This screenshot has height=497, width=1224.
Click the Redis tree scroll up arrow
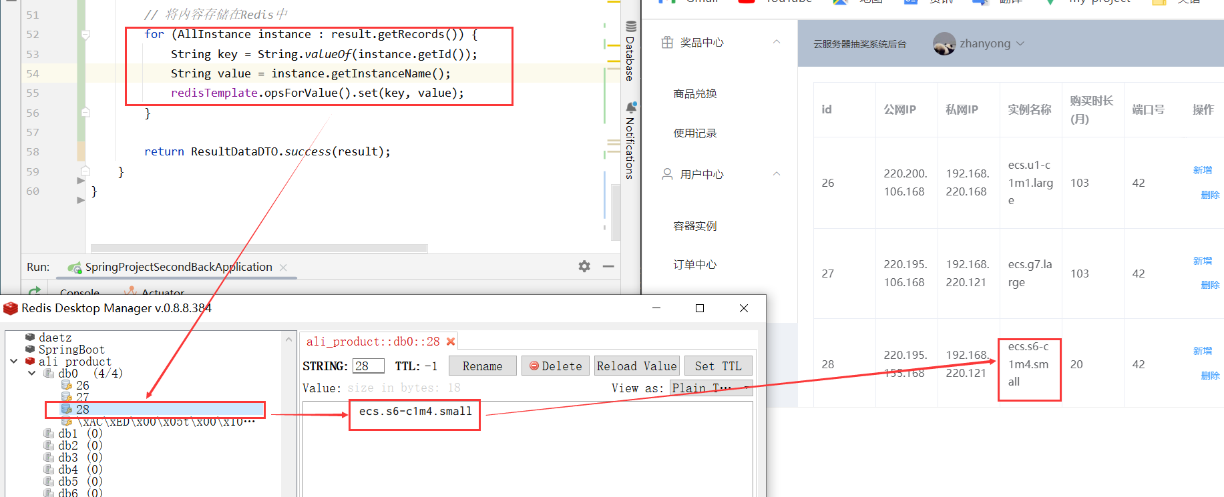288,339
